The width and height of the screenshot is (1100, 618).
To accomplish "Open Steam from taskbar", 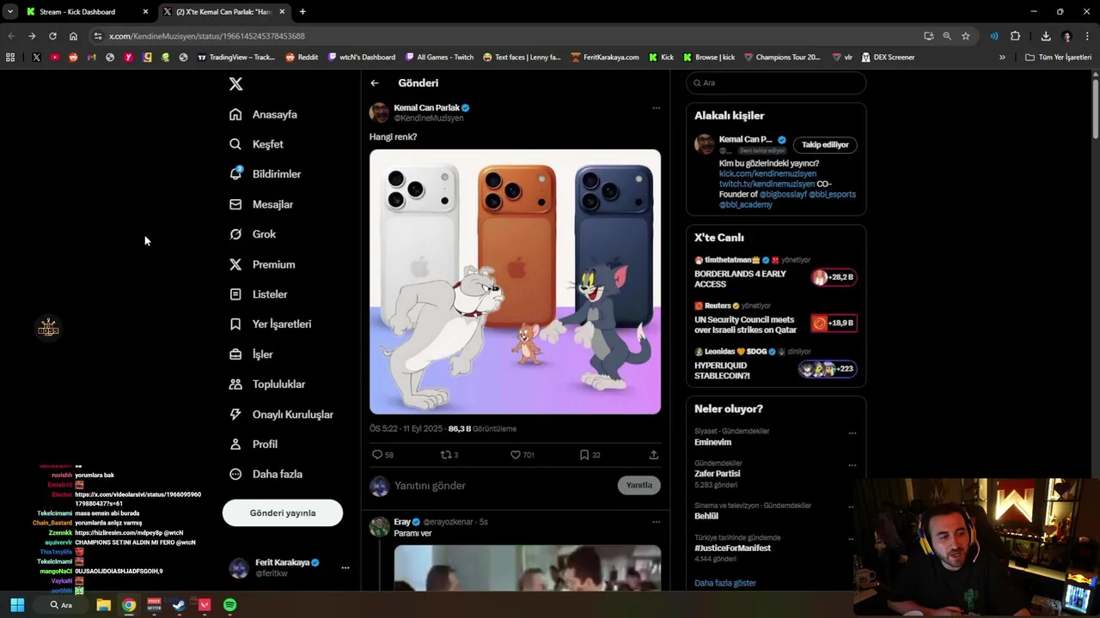I will [179, 605].
